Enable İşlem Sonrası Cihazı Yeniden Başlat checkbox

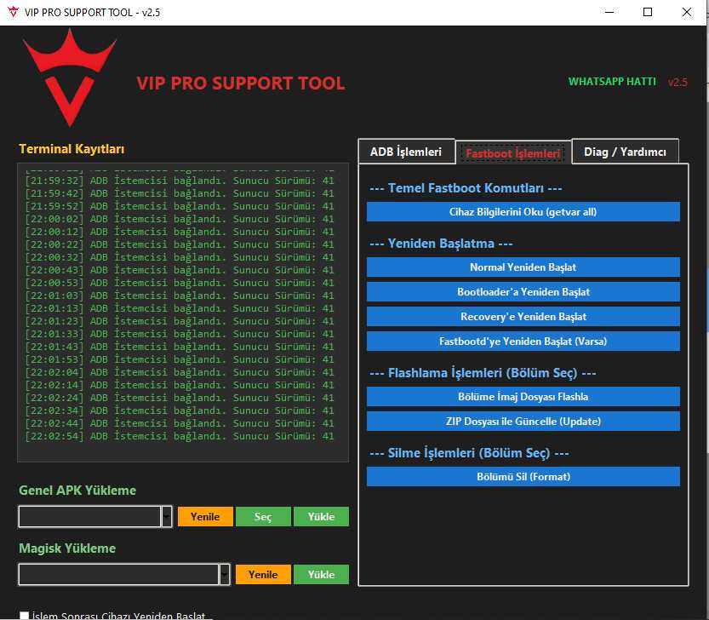tap(25, 616)
